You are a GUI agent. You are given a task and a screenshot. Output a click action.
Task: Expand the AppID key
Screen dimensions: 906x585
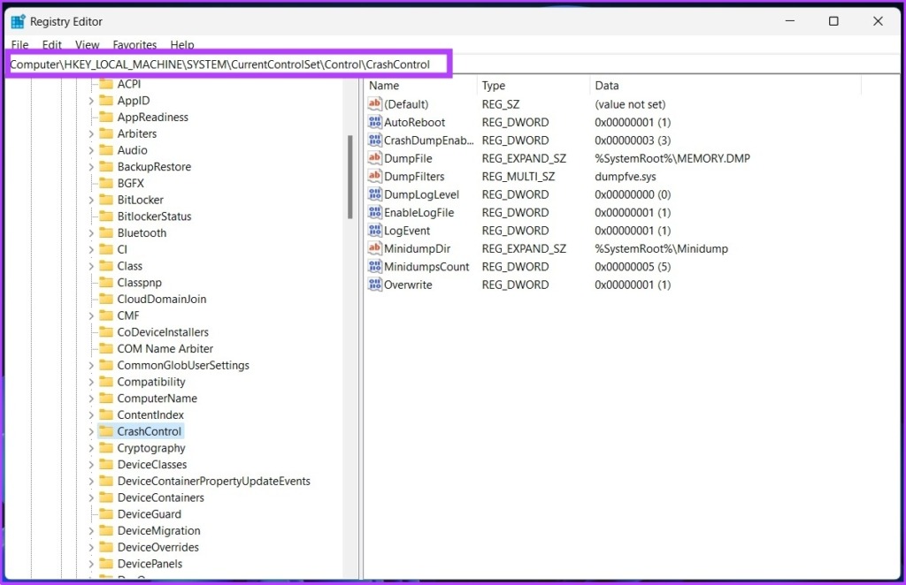click(91, 101)
